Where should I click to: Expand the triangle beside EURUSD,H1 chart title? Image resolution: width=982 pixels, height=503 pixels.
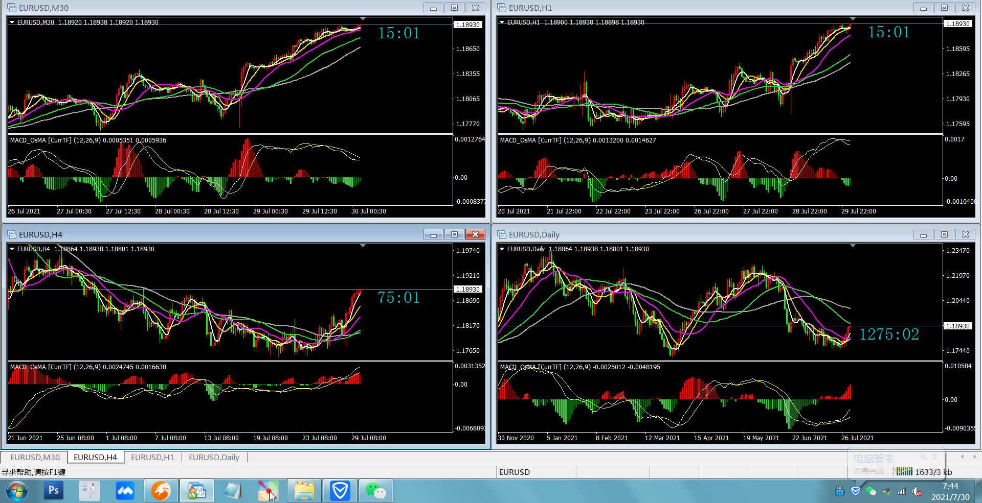[502, 22]
